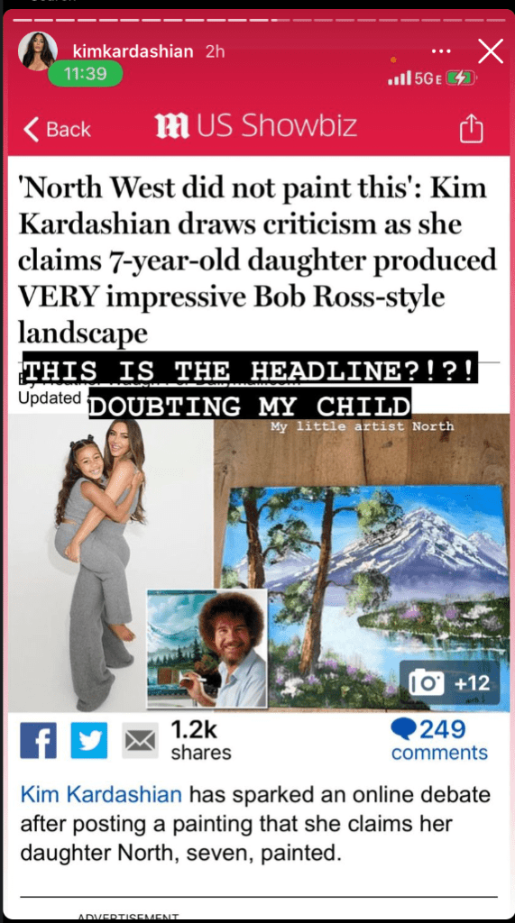Tap the green 11:39 time pill
Viewport: 515px width, 923px height.
(x=86, y=74)
